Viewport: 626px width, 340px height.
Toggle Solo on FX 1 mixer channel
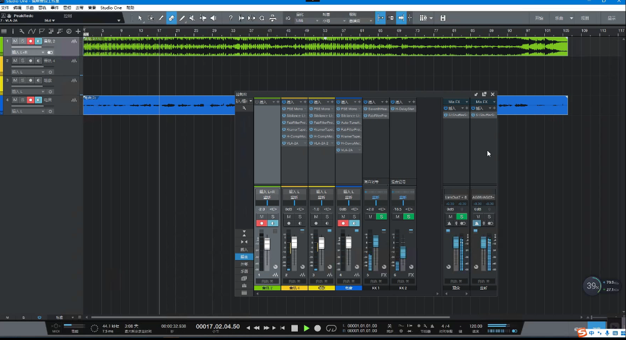(381, 217)
